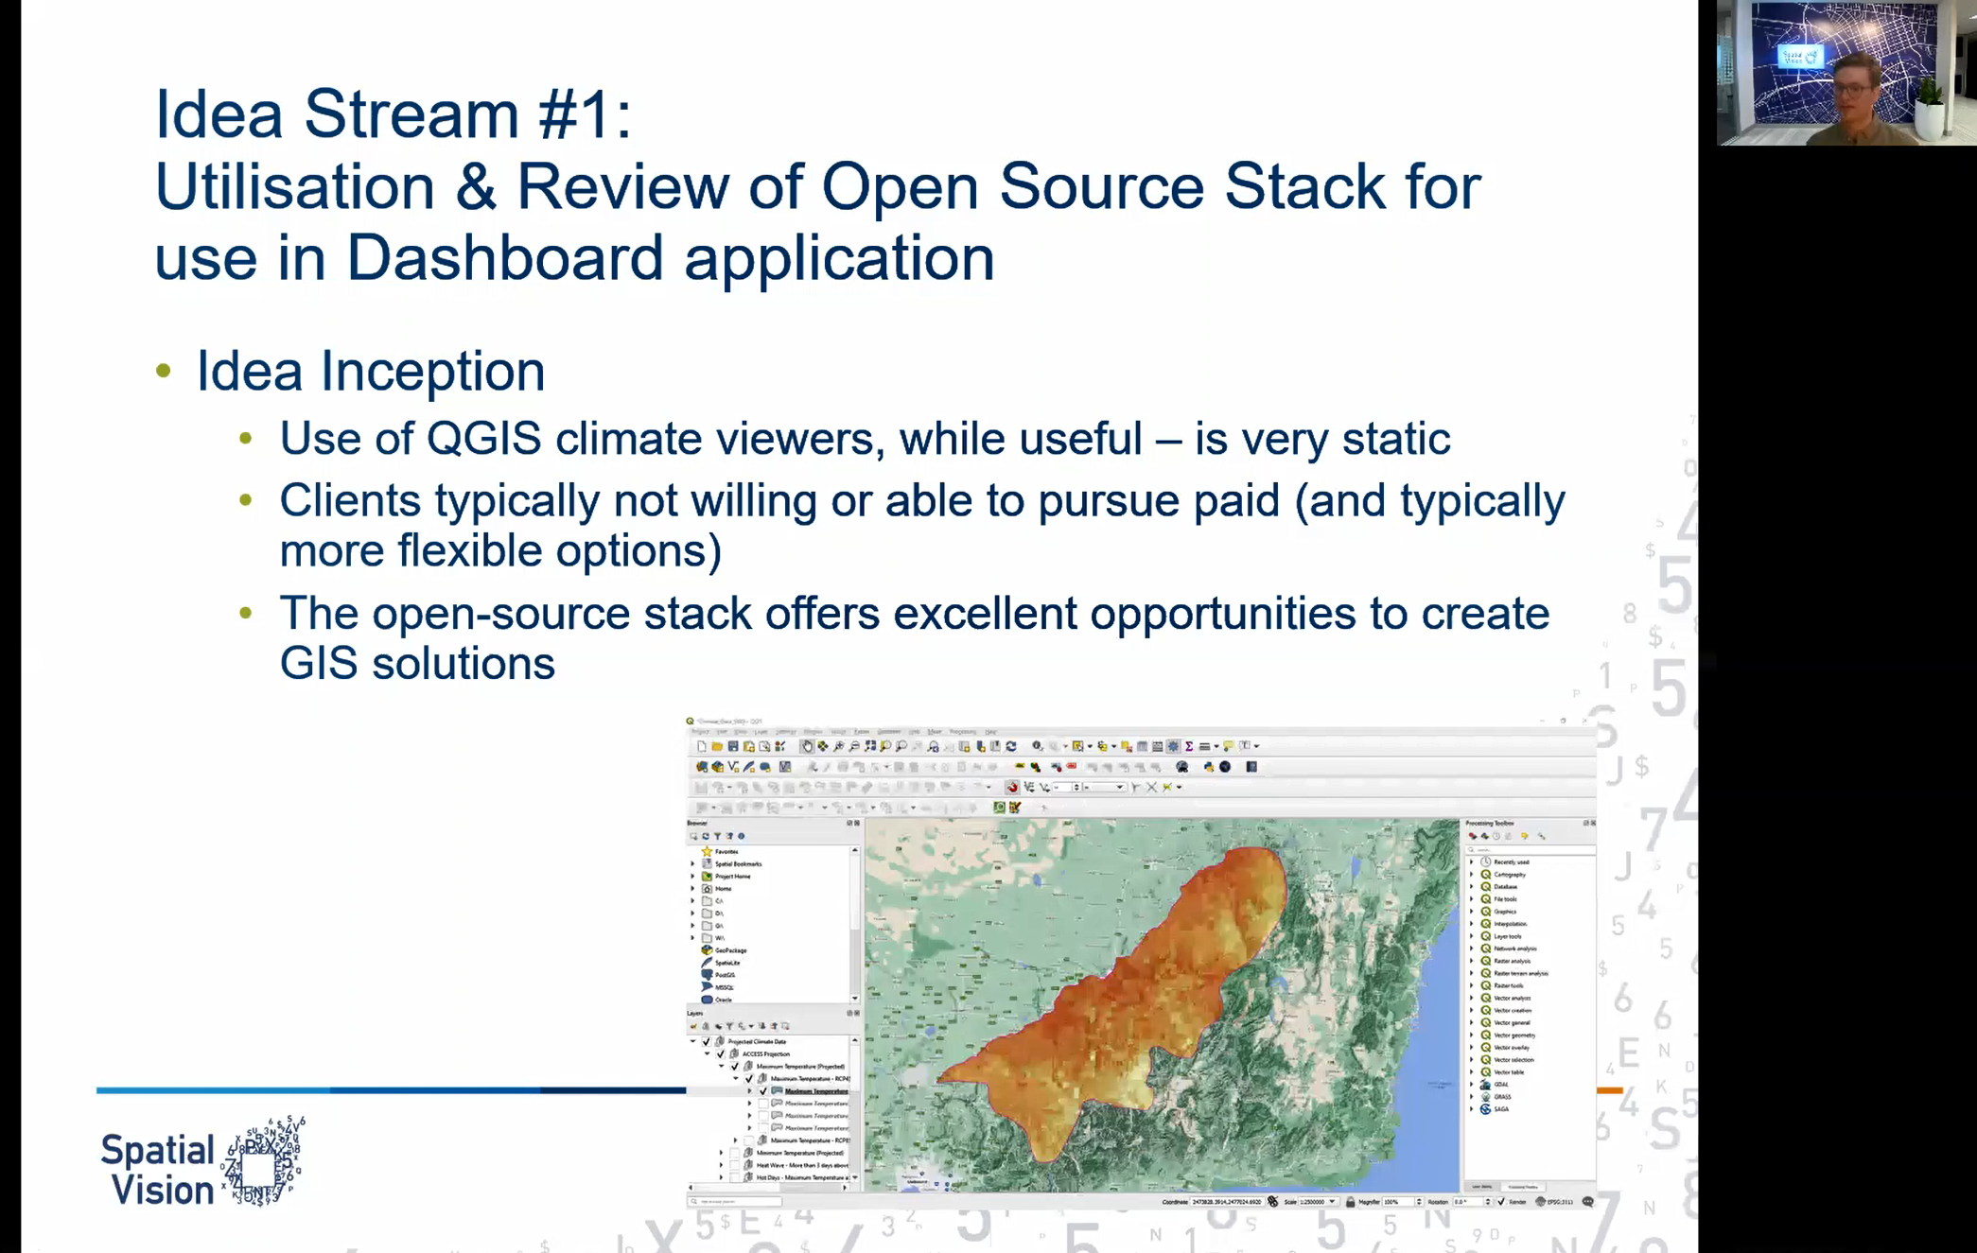Open the Project menu
Image resolution: width=1977 pixels, height=1253 pixels.
pos(700,731)
